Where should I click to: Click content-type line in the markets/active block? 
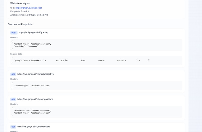[32, 85]
